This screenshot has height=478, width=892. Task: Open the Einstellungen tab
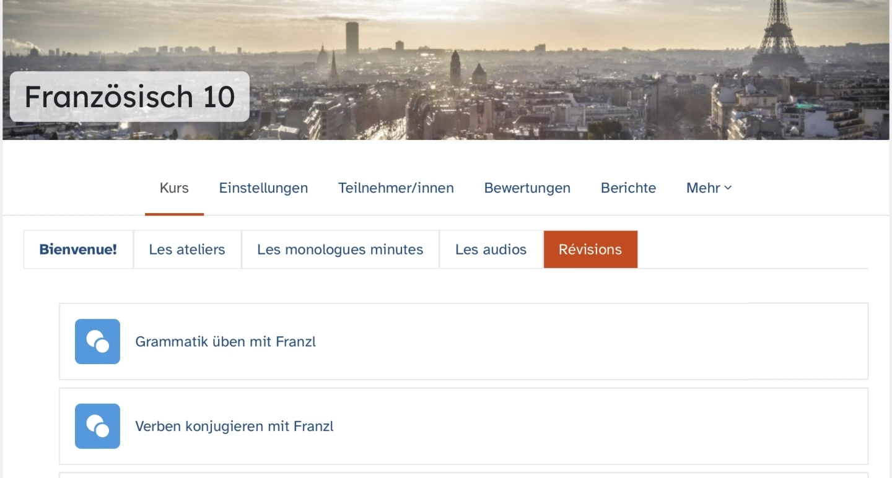point(263,188)
